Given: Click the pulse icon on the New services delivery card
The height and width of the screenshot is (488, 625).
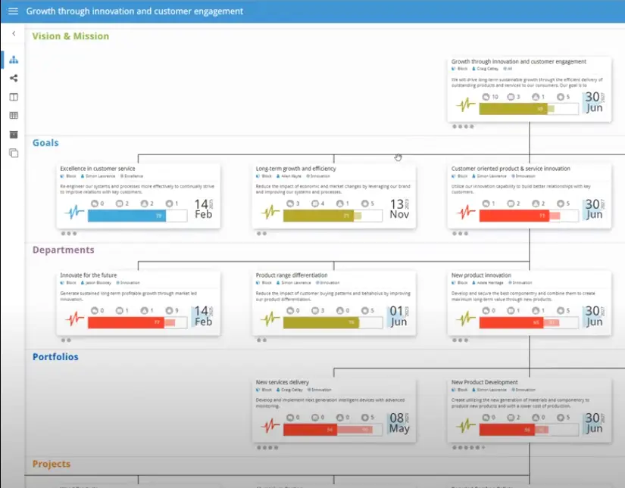Looking at the screenshot, I should coord(270,425).
